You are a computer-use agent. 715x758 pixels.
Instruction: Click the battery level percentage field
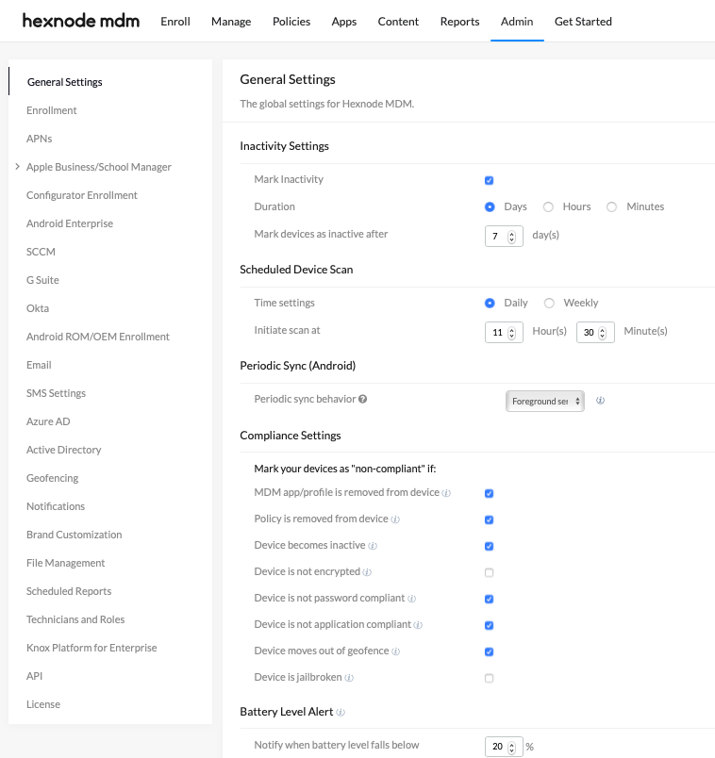tap(504, 747)
